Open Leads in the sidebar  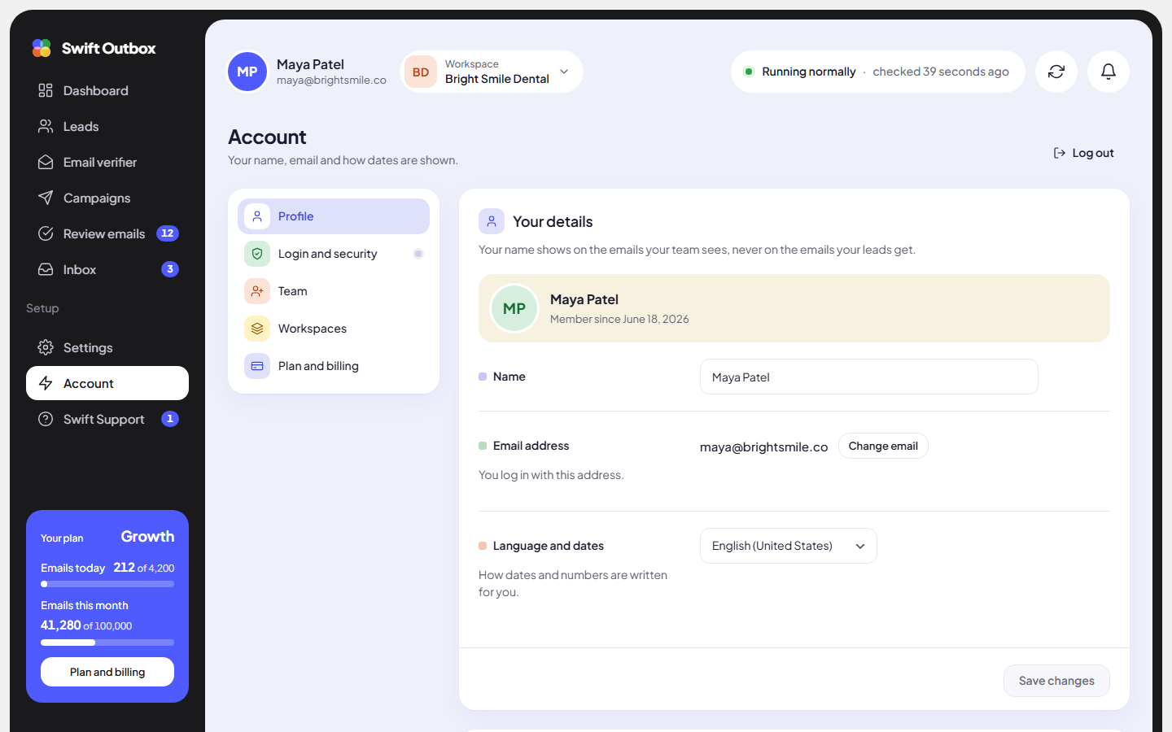(x=107, y=126)
